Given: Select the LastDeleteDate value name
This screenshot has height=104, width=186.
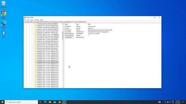Looking at the screenshot, I should (x=70, y=34).
